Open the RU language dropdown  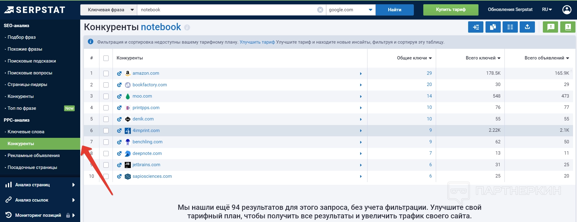(x=547, y=9)
